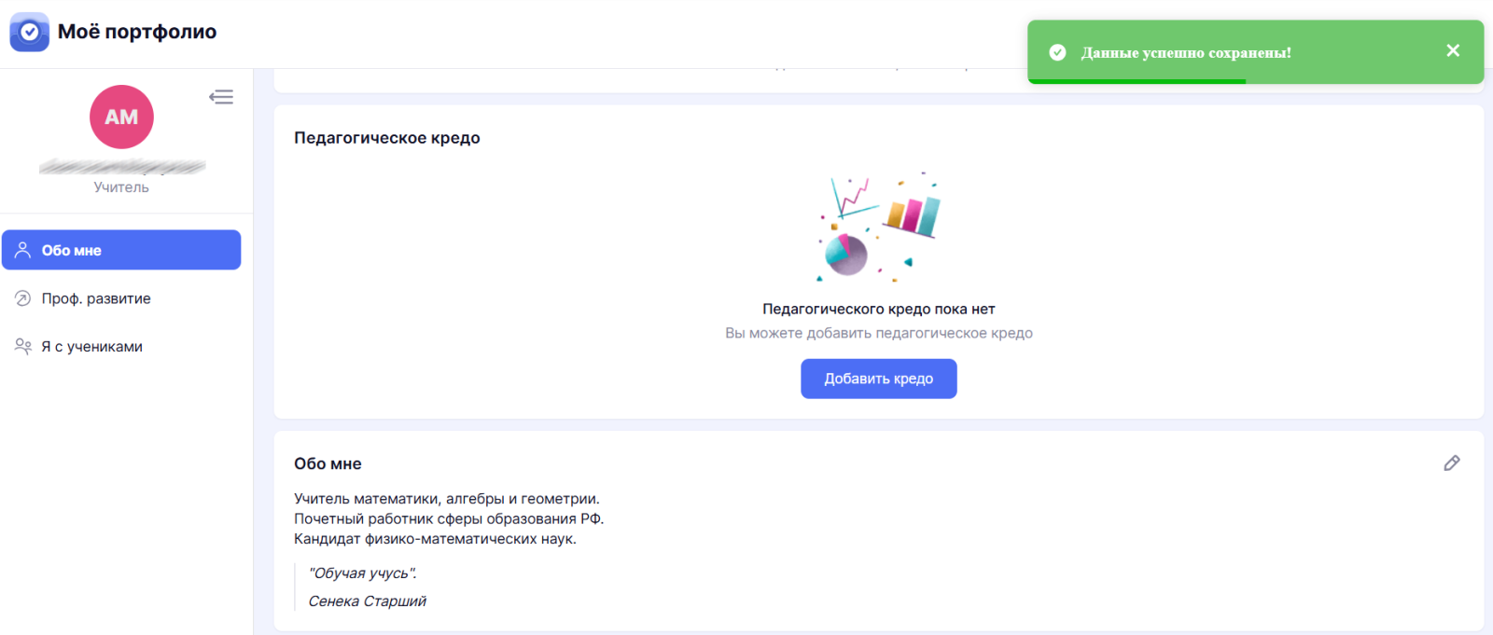Click the Педагогического кредо пока нет text

point(879,309)
